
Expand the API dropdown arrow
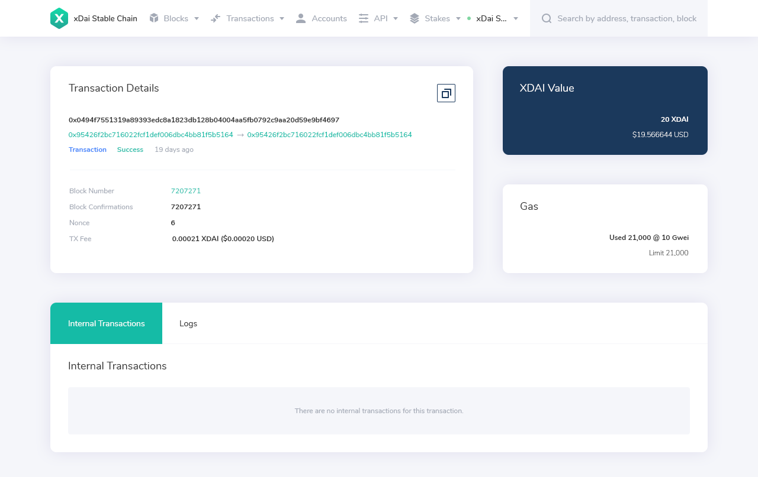point(396,18)
